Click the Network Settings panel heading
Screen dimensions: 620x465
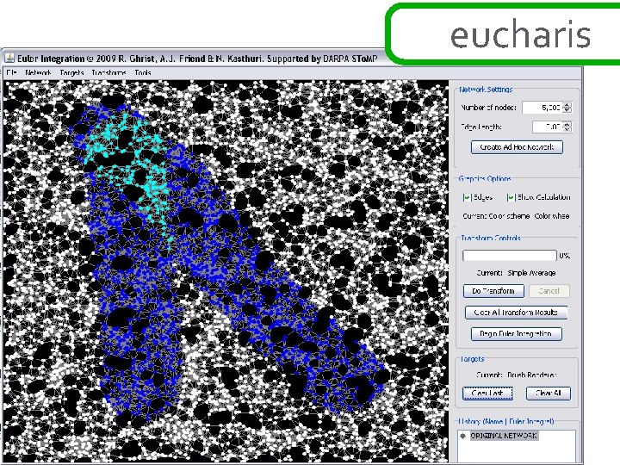click(486, 90)
